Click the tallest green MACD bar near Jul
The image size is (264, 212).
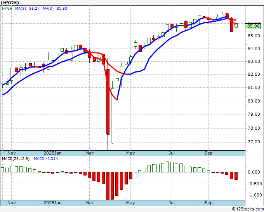click(x=167, y=167)
